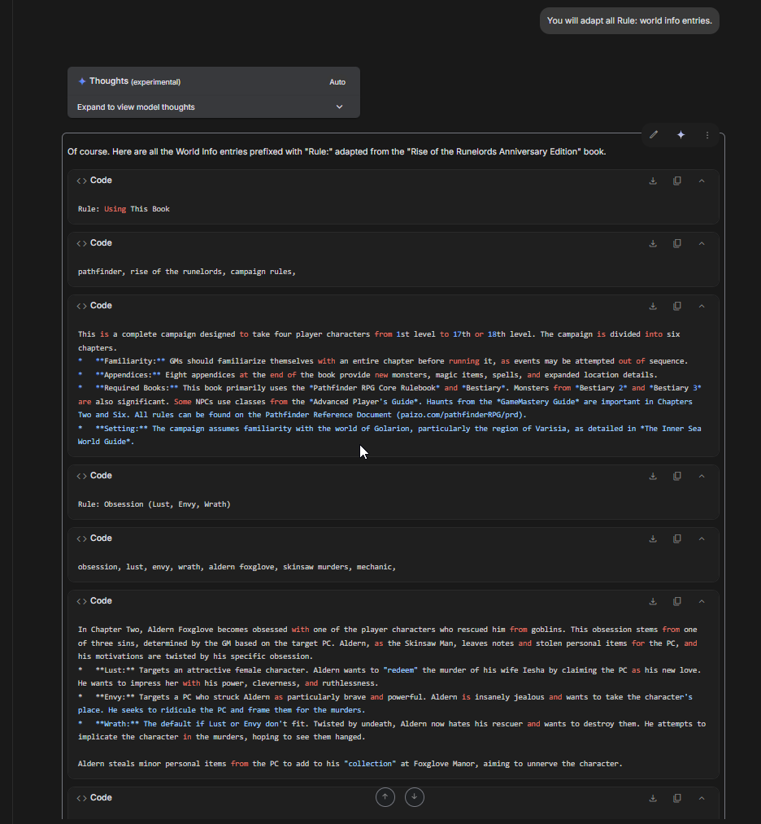Screen dimensions: 761x824
Task: Open the three-dot more options menu
Action: point(707,135)
